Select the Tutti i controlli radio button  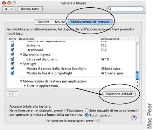87,115
